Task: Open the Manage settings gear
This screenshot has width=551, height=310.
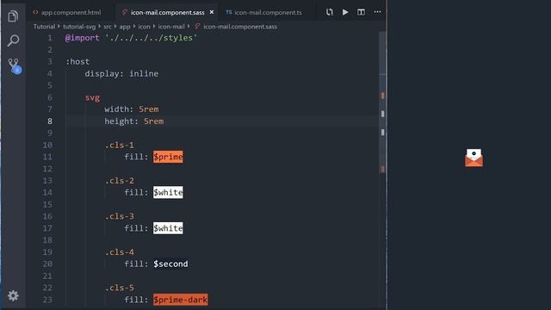Action: point(13,295)
